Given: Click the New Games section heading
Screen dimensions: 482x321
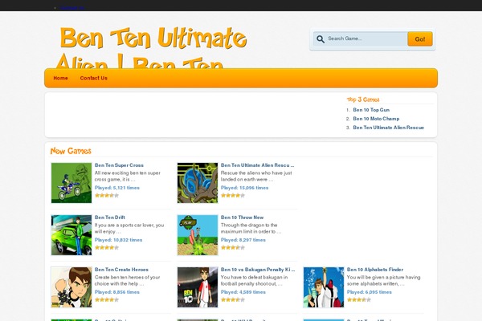Looking at the screenshot, I should coord(71,151).
